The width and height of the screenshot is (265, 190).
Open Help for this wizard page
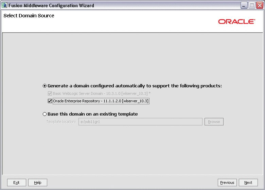point(37,183)
